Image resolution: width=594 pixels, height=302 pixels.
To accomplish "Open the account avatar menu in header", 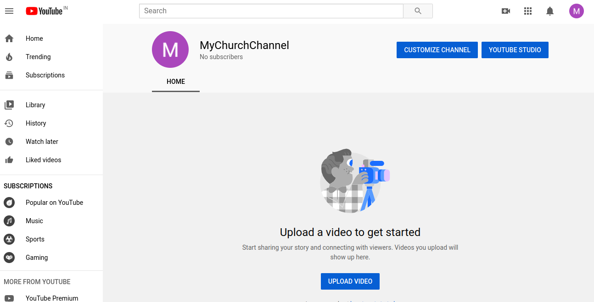I will pyautogui.click(x=577, y=11).
